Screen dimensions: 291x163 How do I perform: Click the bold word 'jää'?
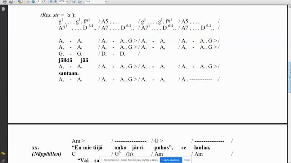coord(85,60)
